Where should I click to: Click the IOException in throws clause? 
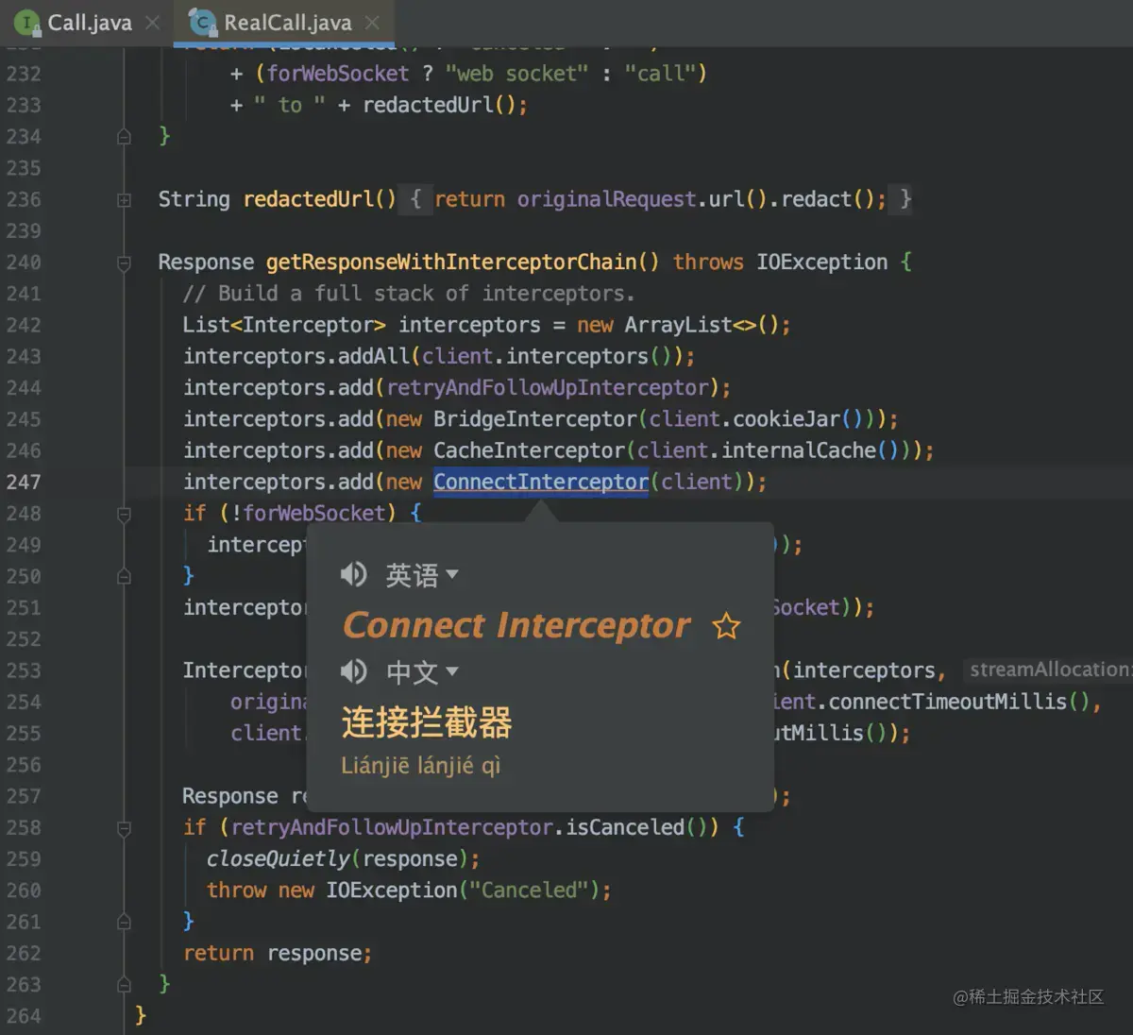(821, 262)
